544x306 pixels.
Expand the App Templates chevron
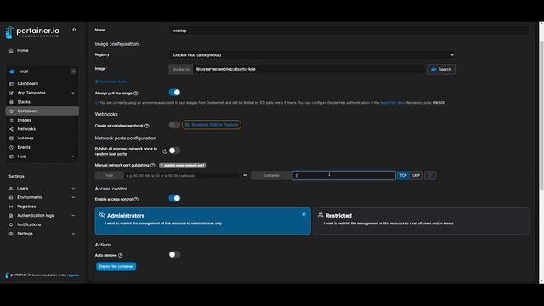(x=73, y=93)
